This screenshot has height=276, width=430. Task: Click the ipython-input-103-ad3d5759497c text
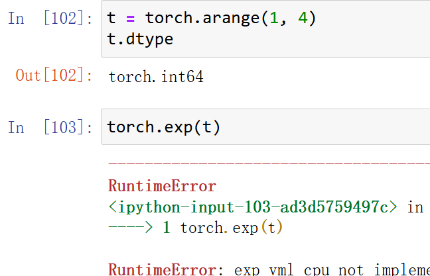tap(253, 207)
